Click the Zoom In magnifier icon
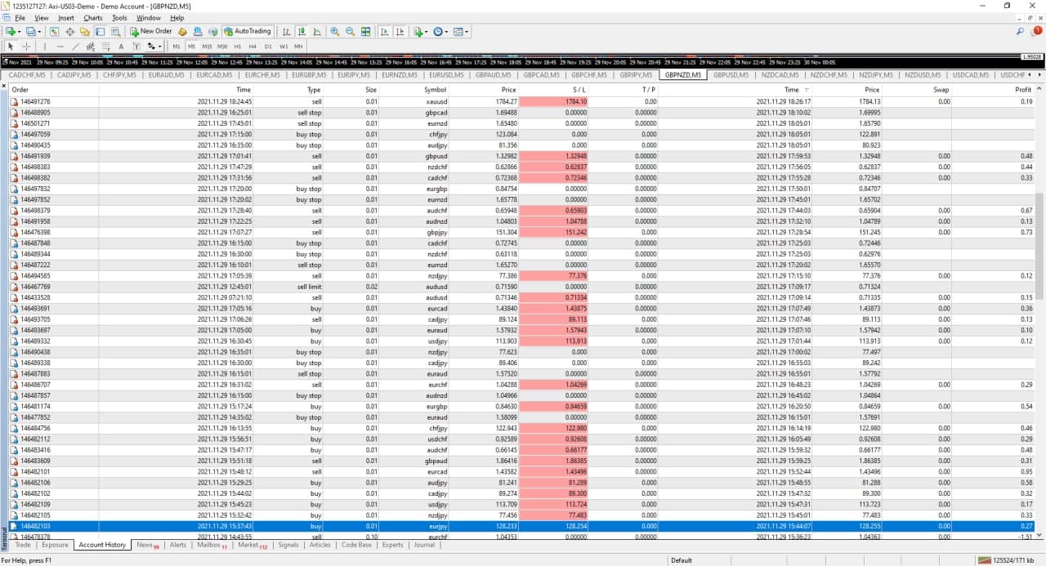The image size is (1046, 566). pos(335,32)
